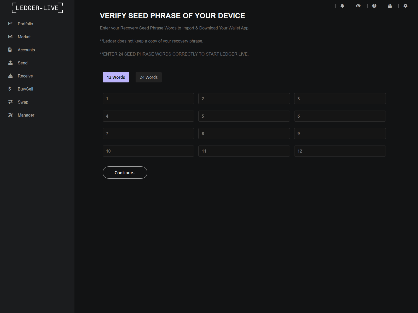Focus seed word field 1
Image resolution: width=418 pixels, height=313 pixels.
[148, 99]
